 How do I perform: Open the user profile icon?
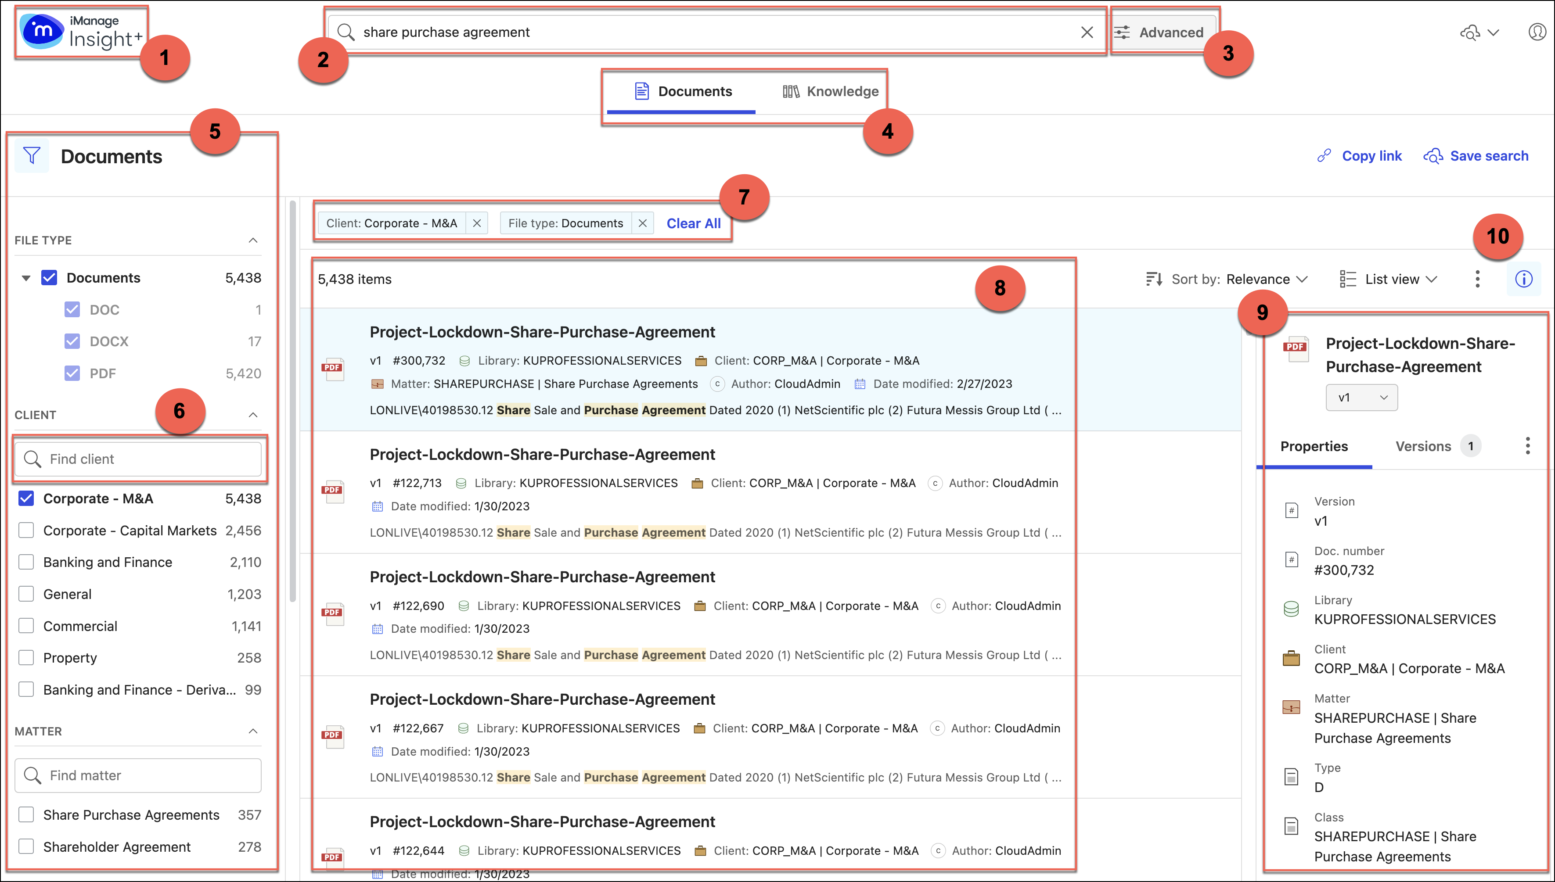[1537, 32]
